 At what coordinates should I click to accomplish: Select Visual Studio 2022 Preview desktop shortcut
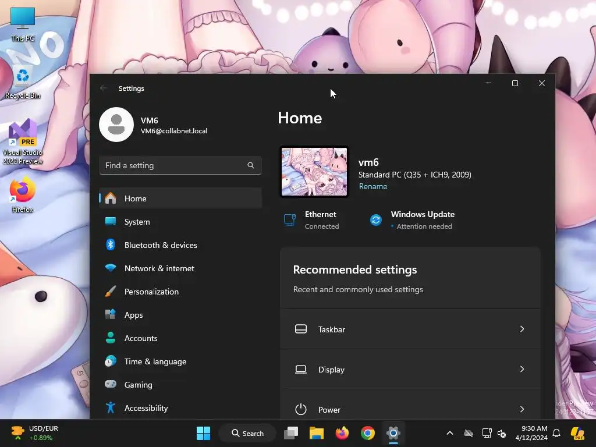(23, 141)
